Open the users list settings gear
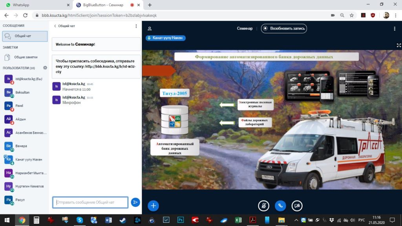This screenshot has height=226, width=402. tap(45, 68)
